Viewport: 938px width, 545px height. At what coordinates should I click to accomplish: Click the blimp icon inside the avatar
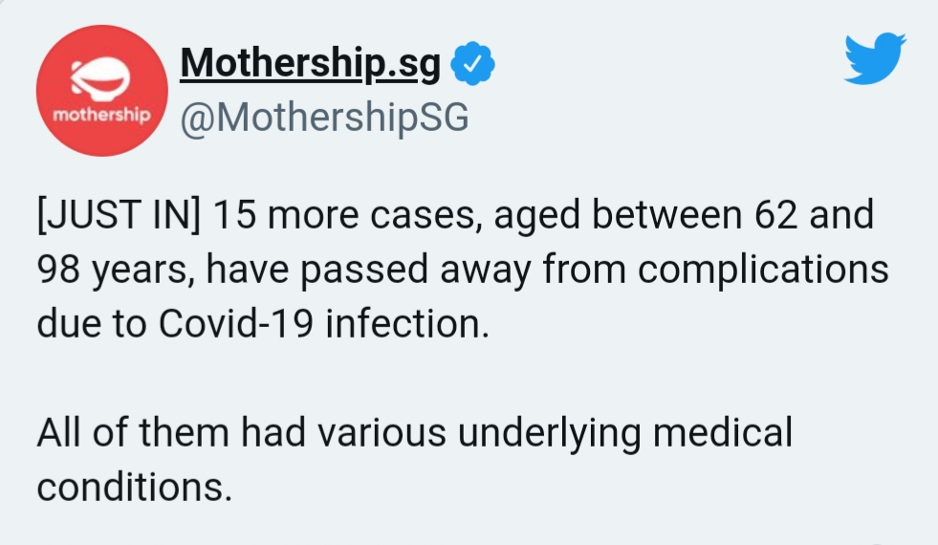point(99,76)
